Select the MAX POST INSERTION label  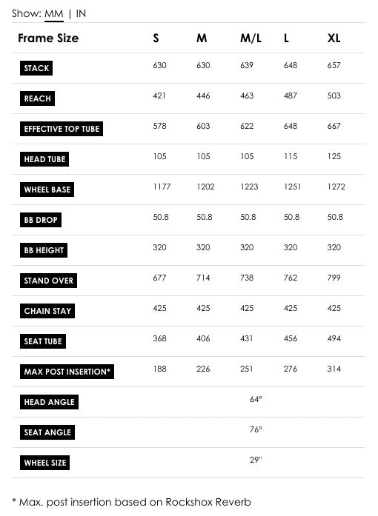tap(67, 372)
